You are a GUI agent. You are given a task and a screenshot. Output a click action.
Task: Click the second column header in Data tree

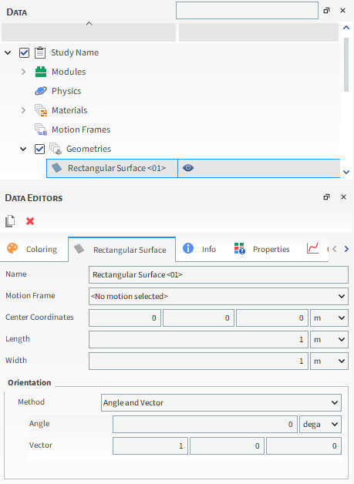tap(259, 32)
